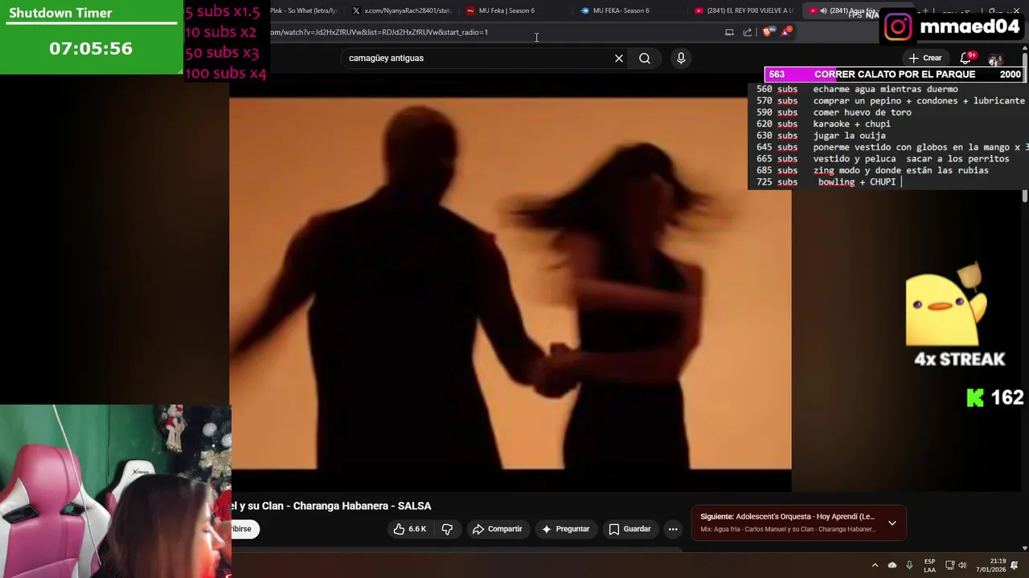Click the microphone tray icon
This screenshot has width=1029, height=578.
click(909, 565)
